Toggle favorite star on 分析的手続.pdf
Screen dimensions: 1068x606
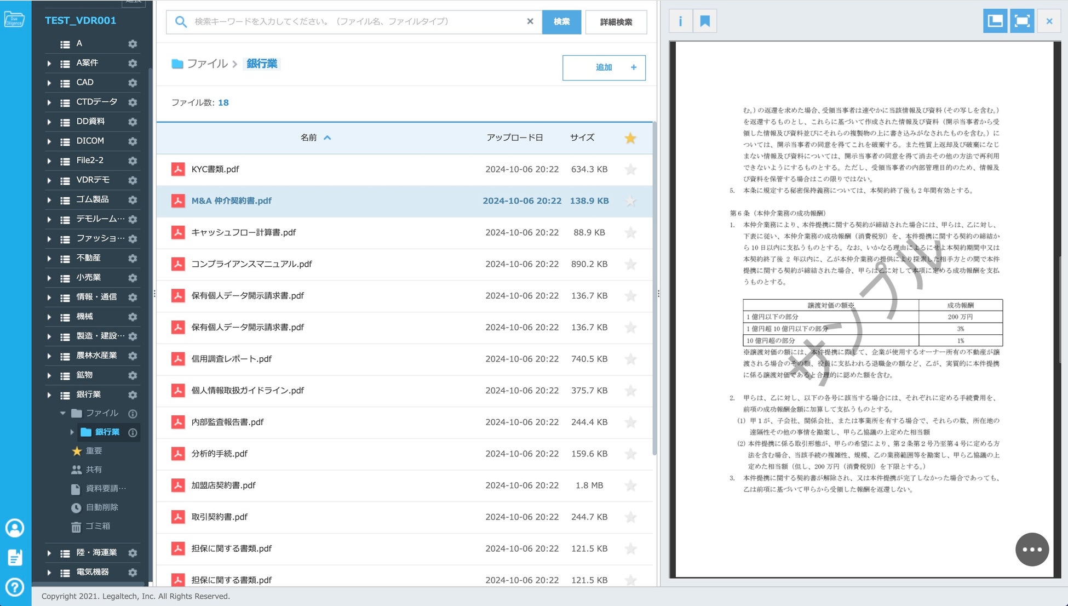[x=630, y=454]
